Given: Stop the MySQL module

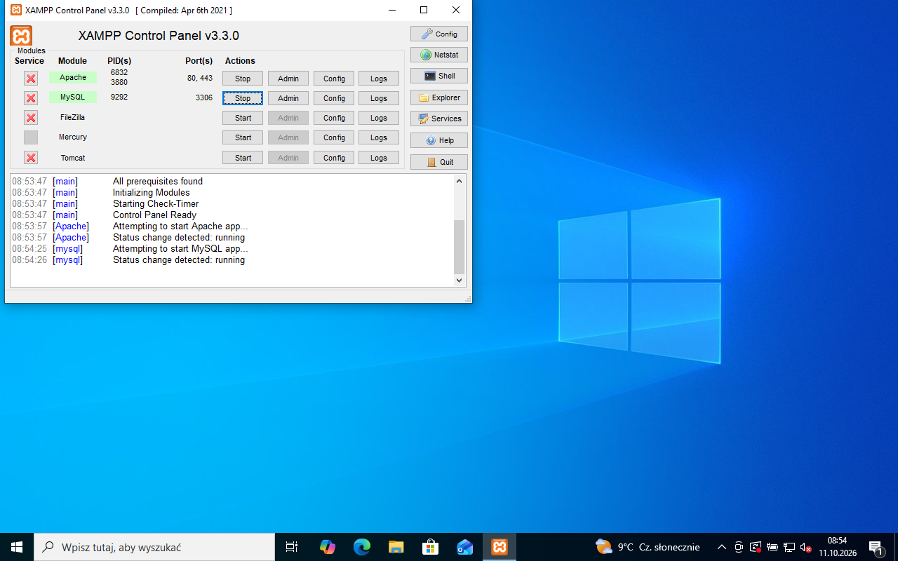Looking at the screenshot, I should [243, 98].
